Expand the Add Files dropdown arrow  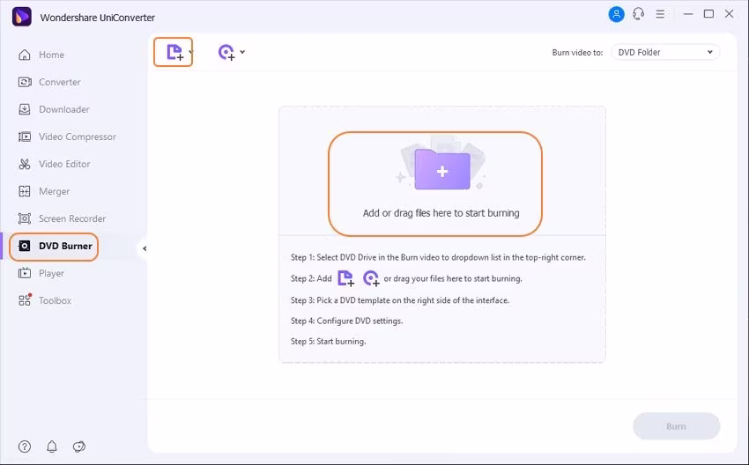[190, 52]
